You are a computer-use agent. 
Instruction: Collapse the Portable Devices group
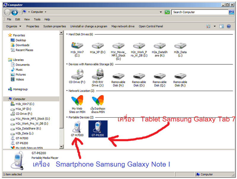(x=67, y=117)
